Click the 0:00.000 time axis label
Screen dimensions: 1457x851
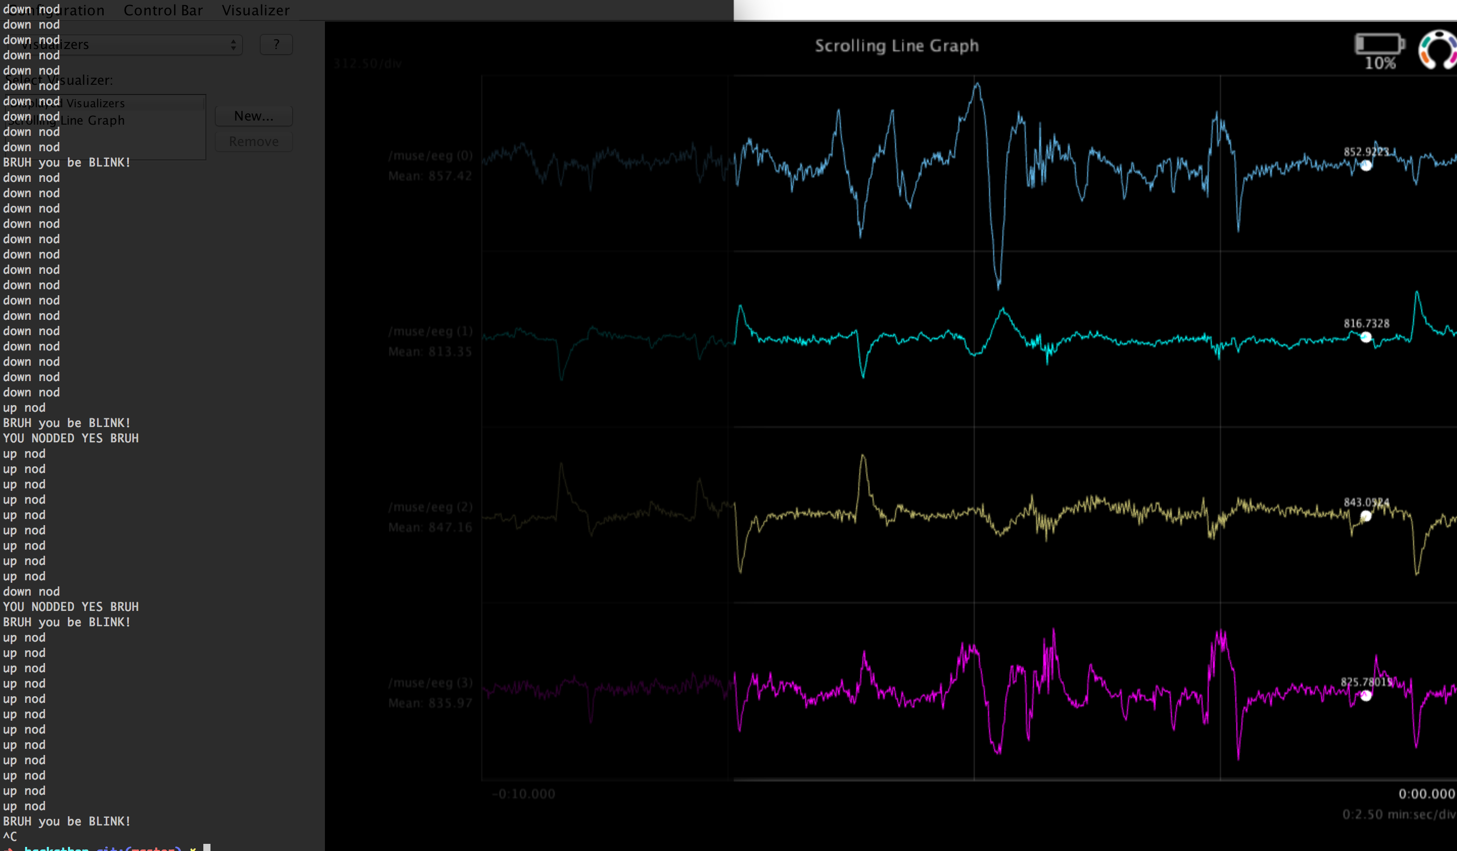(x=1426, y=794)
